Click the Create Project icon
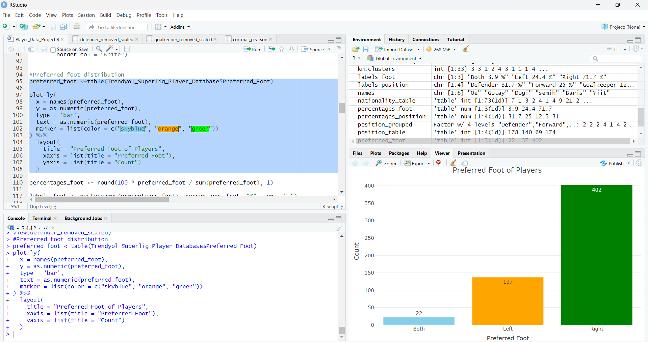Viewport: 648px width, 342px height. [x=23, y=27]
